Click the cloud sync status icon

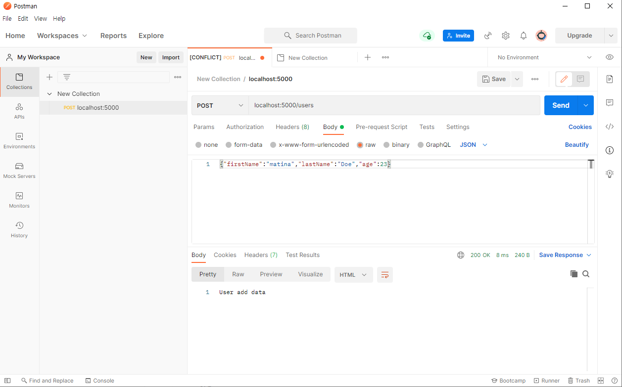click(x=426, y=36)
